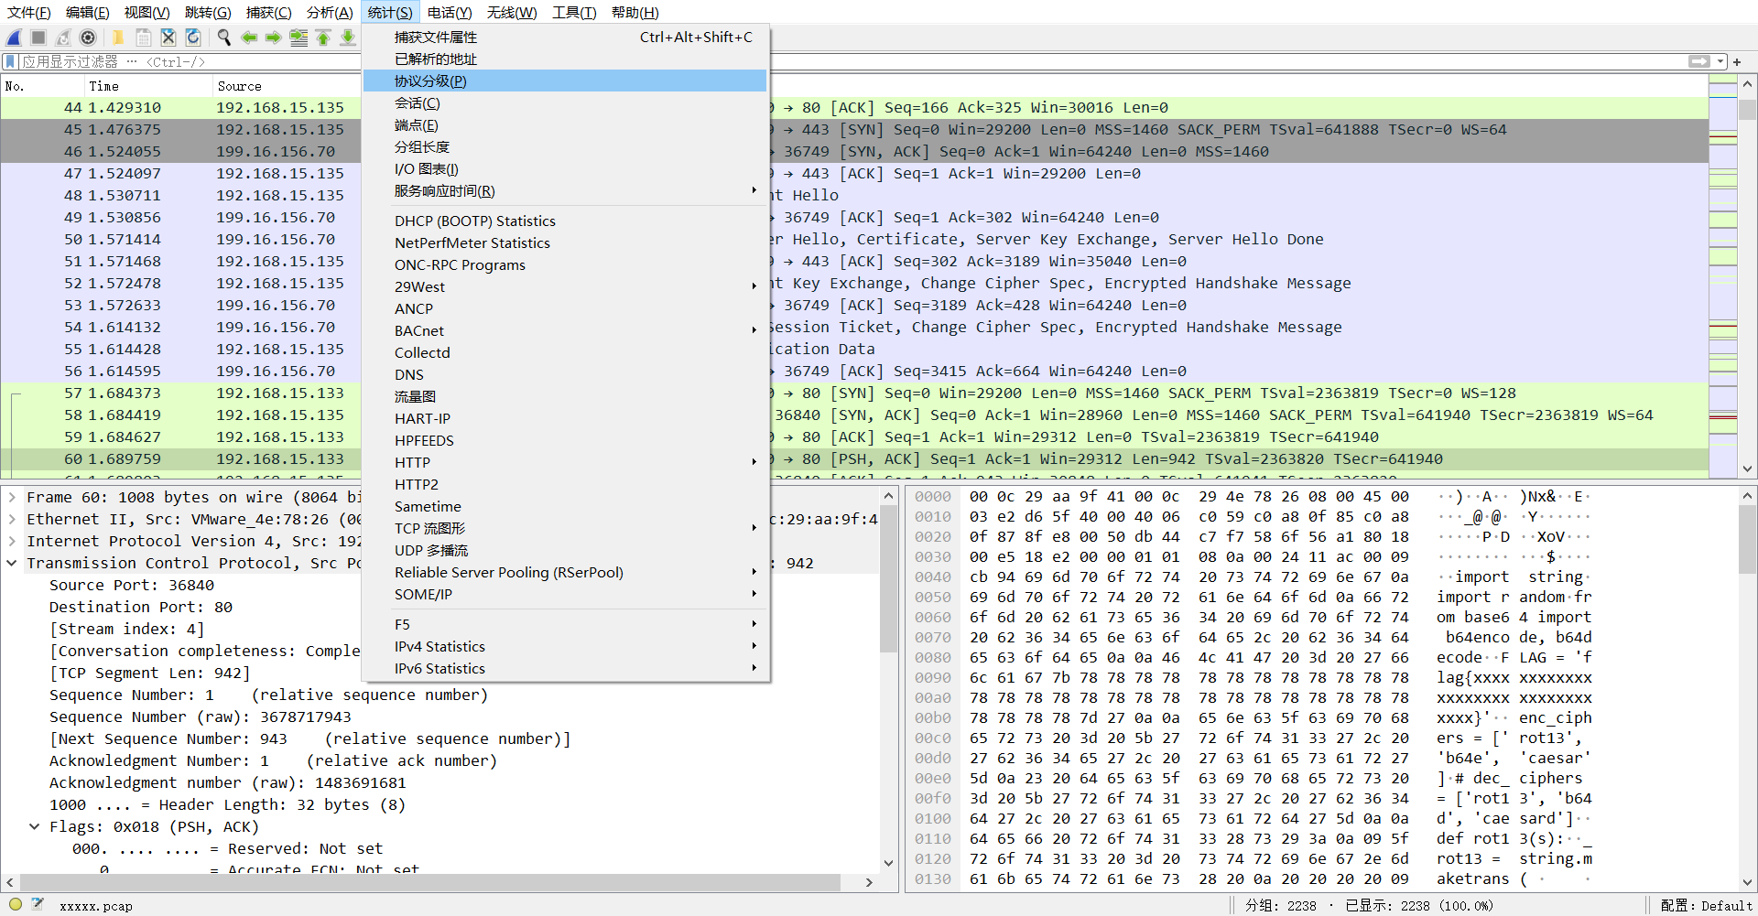Open the 文件(F) menu
This screenshot has height=916, width=1758.
pyautogui.click(x=29, y=12)
